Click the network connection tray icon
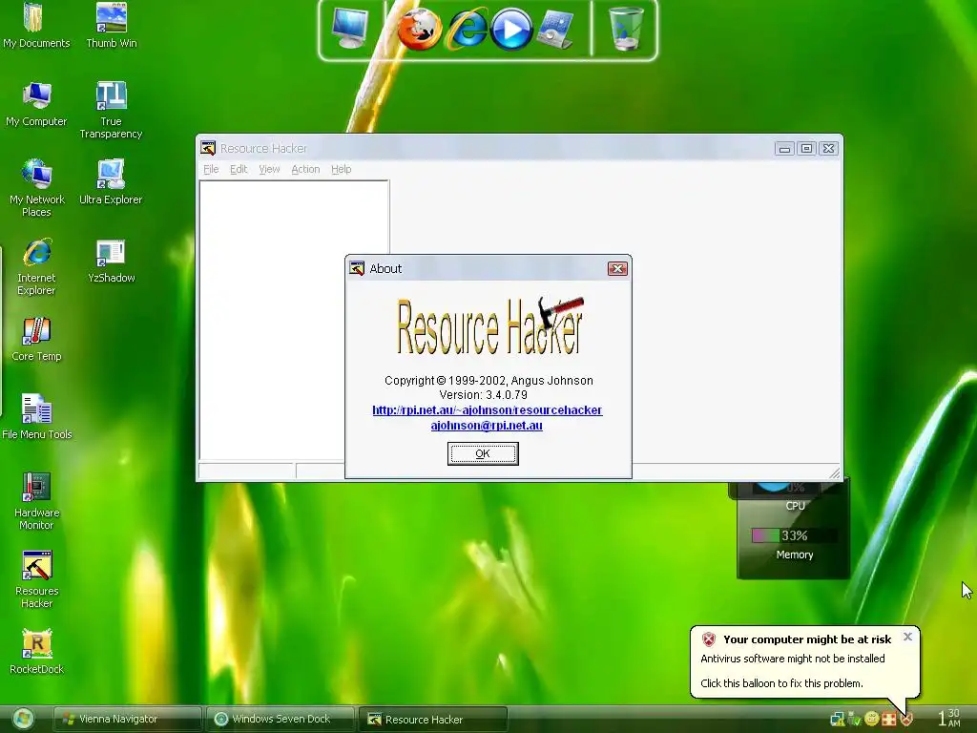This screenshot has height=733, width=977. 837,719
